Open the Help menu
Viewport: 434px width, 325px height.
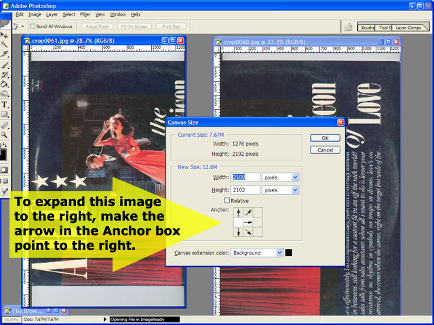click(x=136, y=15)
